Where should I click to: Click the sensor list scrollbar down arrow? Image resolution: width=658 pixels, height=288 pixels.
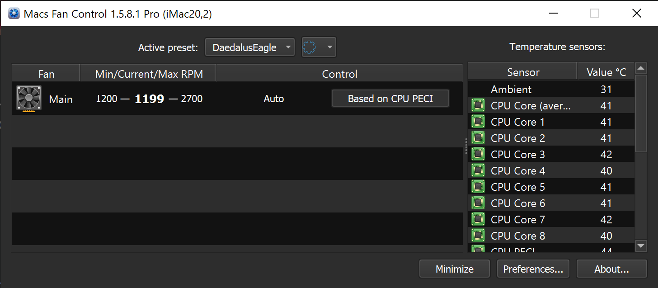pos(641,246)
